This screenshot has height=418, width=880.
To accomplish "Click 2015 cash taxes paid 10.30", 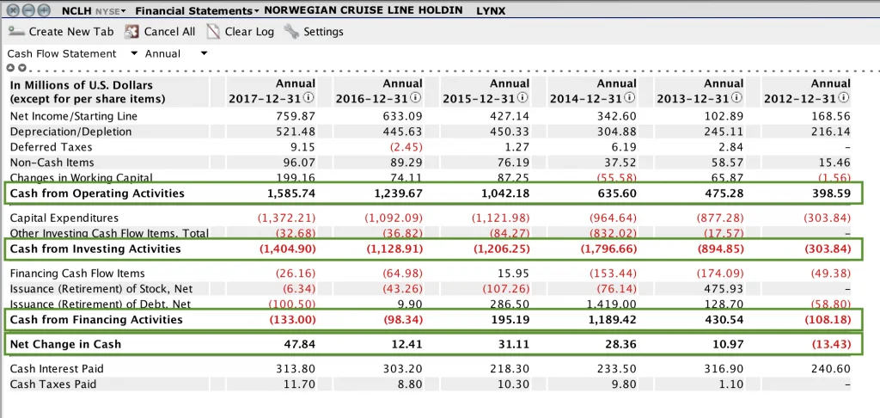I will click(x=512, y=384).
